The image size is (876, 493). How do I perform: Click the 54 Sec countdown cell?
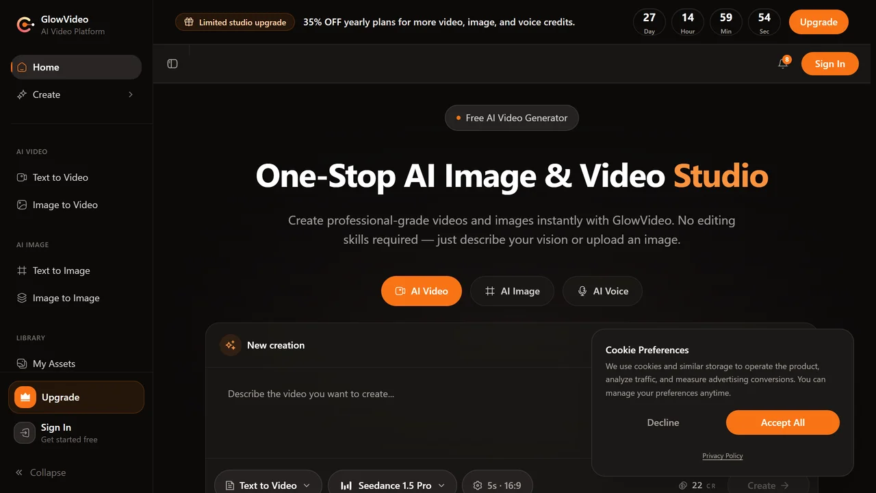pyautogui.click(x=764, y=22)
